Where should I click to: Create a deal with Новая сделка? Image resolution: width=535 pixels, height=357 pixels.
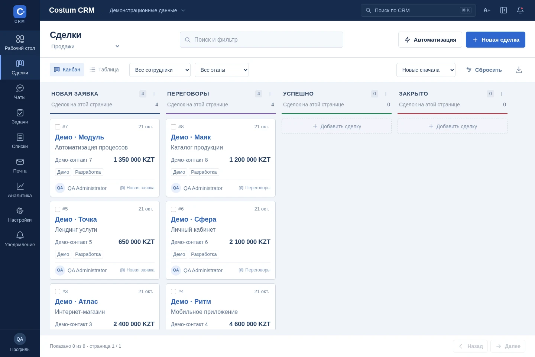click(496, 39)
